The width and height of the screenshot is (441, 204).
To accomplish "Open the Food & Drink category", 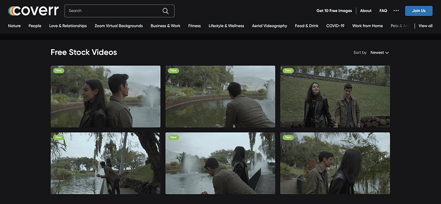I will click(x=307, y=26).
